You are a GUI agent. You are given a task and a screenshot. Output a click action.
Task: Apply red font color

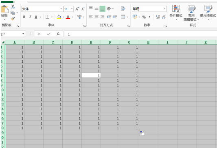68,17
